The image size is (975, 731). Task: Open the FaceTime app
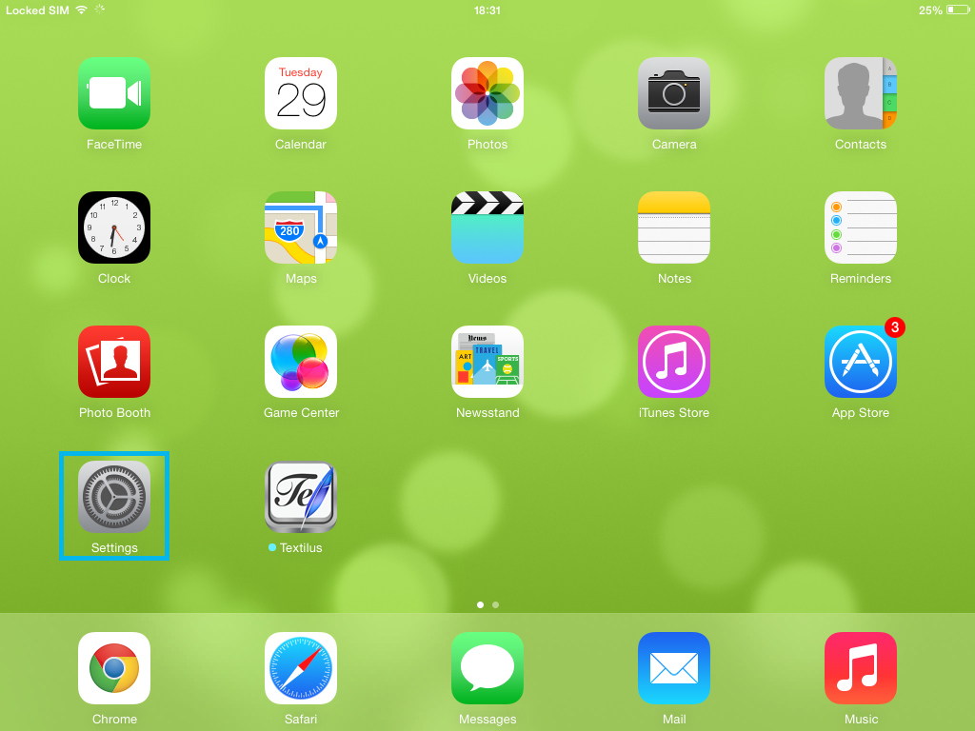pos(114,93)
